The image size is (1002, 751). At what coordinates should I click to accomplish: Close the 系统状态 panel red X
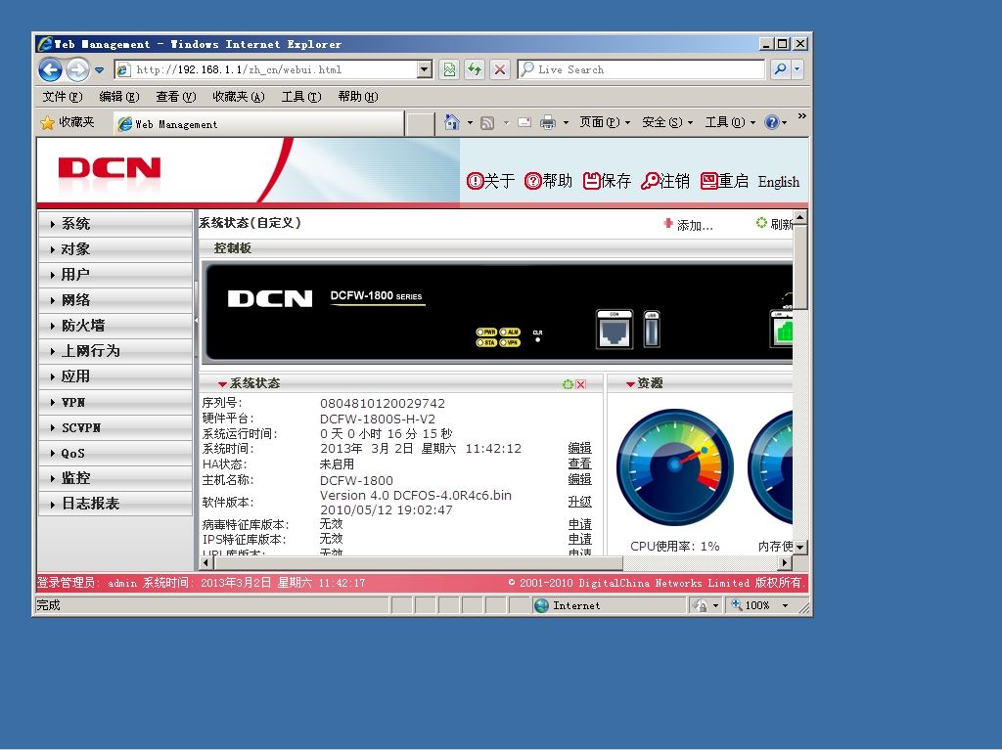coord(581,384)
